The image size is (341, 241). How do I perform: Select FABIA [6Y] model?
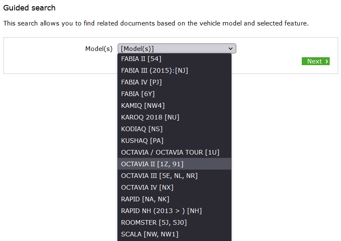tap(174, 94)
